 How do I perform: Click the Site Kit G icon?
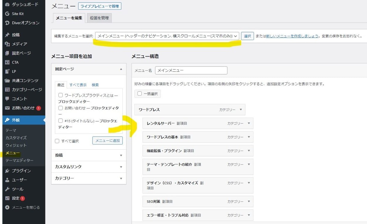[8, 14]
